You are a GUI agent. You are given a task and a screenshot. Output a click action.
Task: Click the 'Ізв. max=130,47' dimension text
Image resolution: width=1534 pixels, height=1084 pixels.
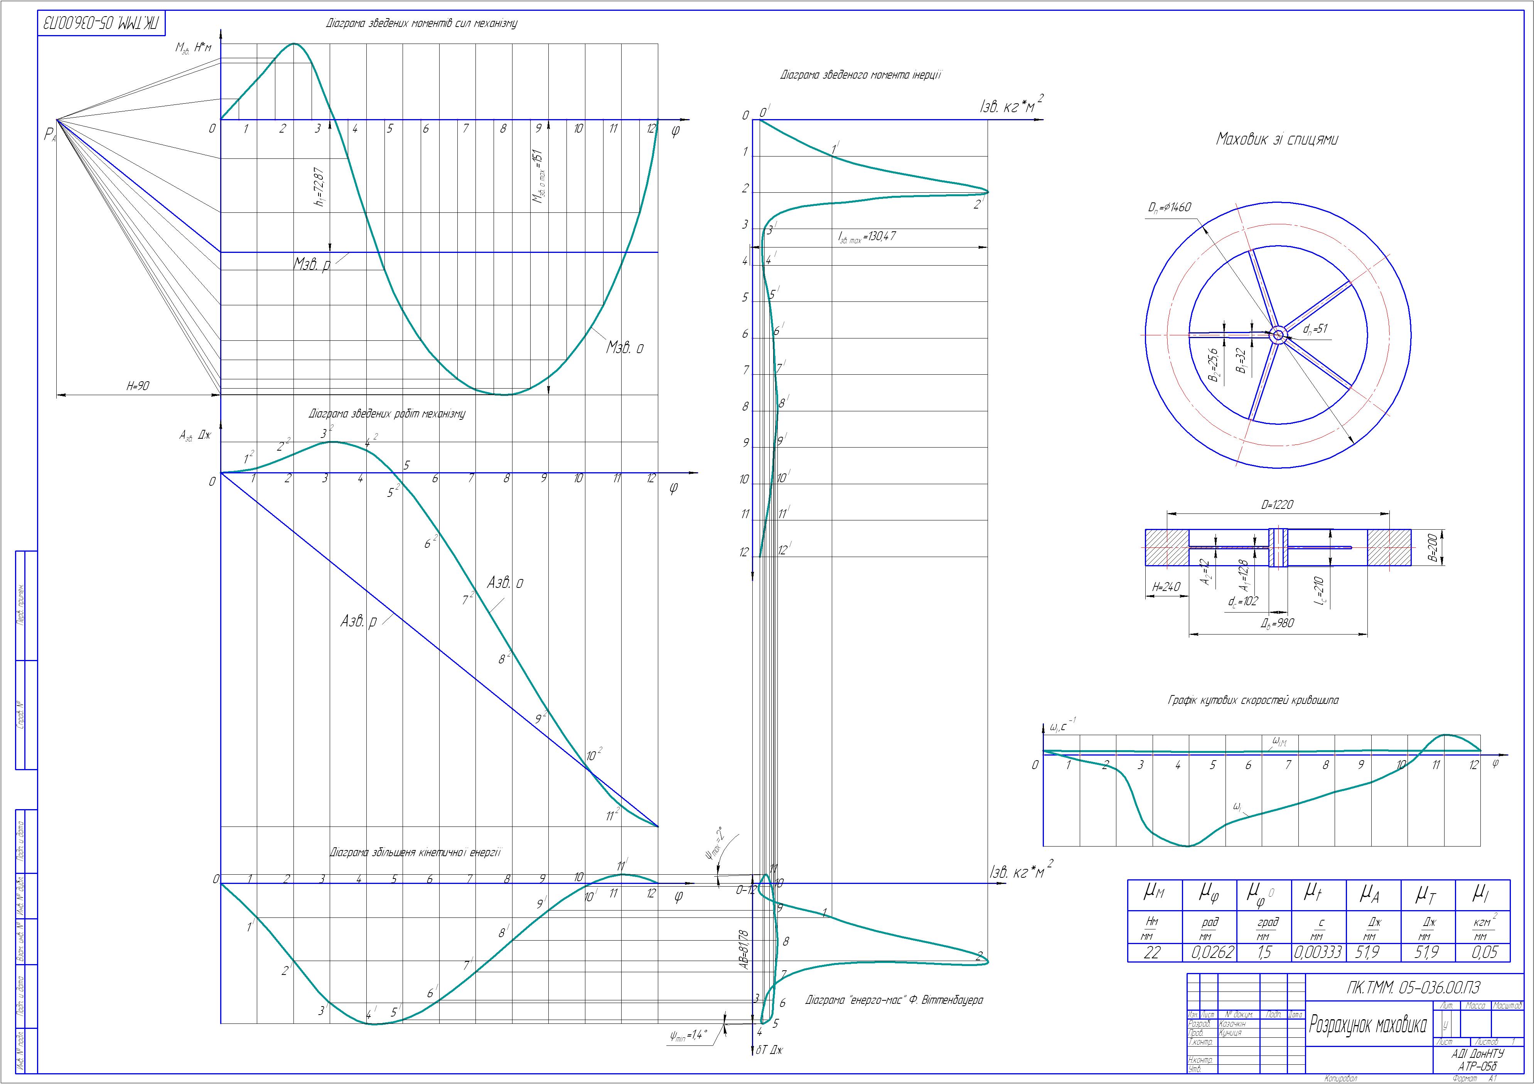[x=866, y=236]
